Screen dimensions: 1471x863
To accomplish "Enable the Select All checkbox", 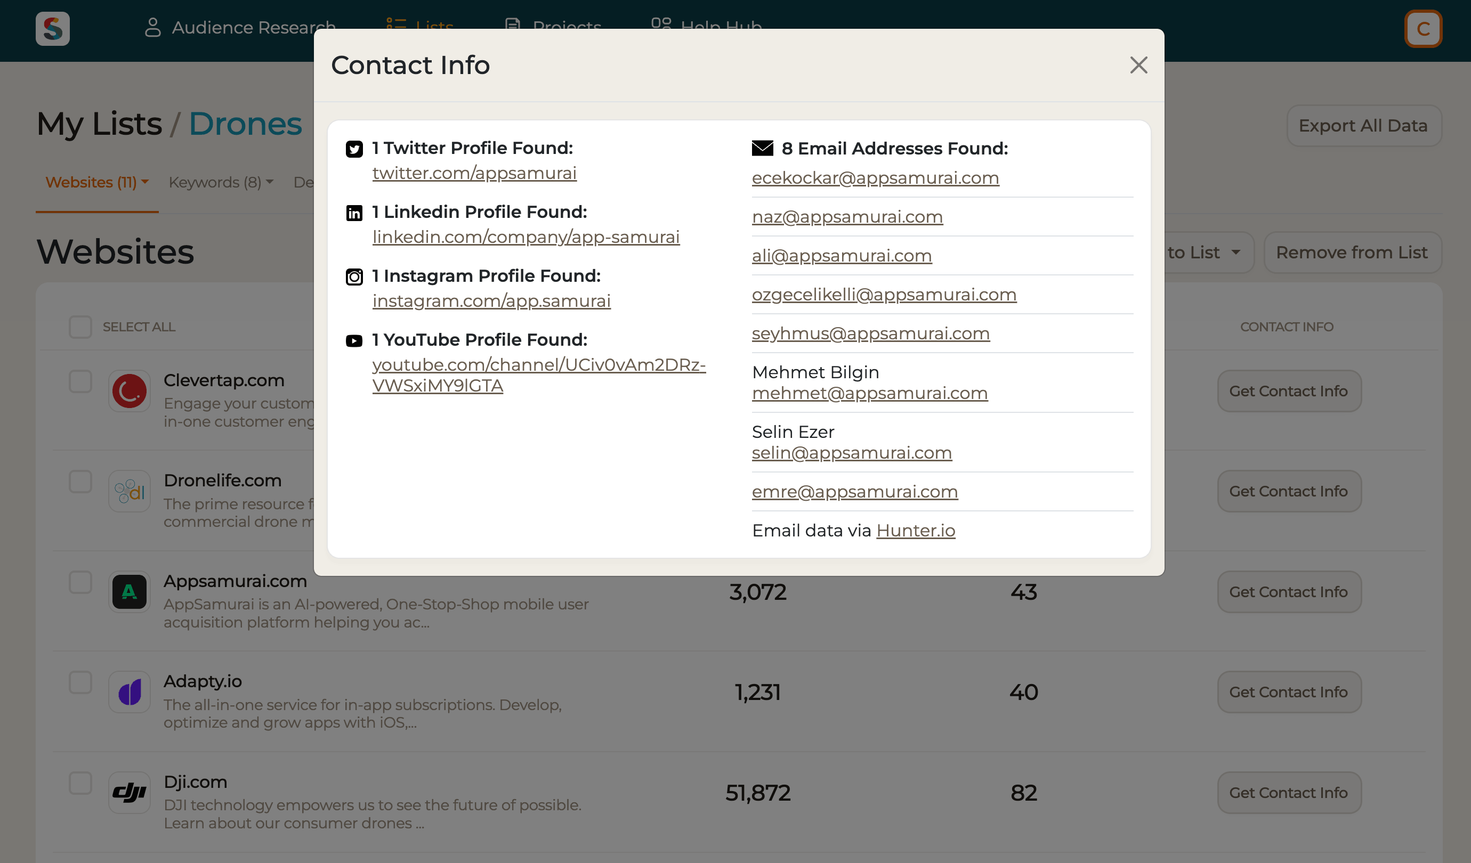I will tap(80, 327).
